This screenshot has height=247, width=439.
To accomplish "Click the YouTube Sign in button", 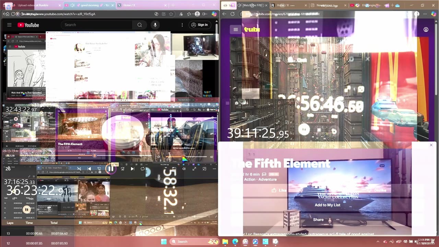I will coord(200,25).
